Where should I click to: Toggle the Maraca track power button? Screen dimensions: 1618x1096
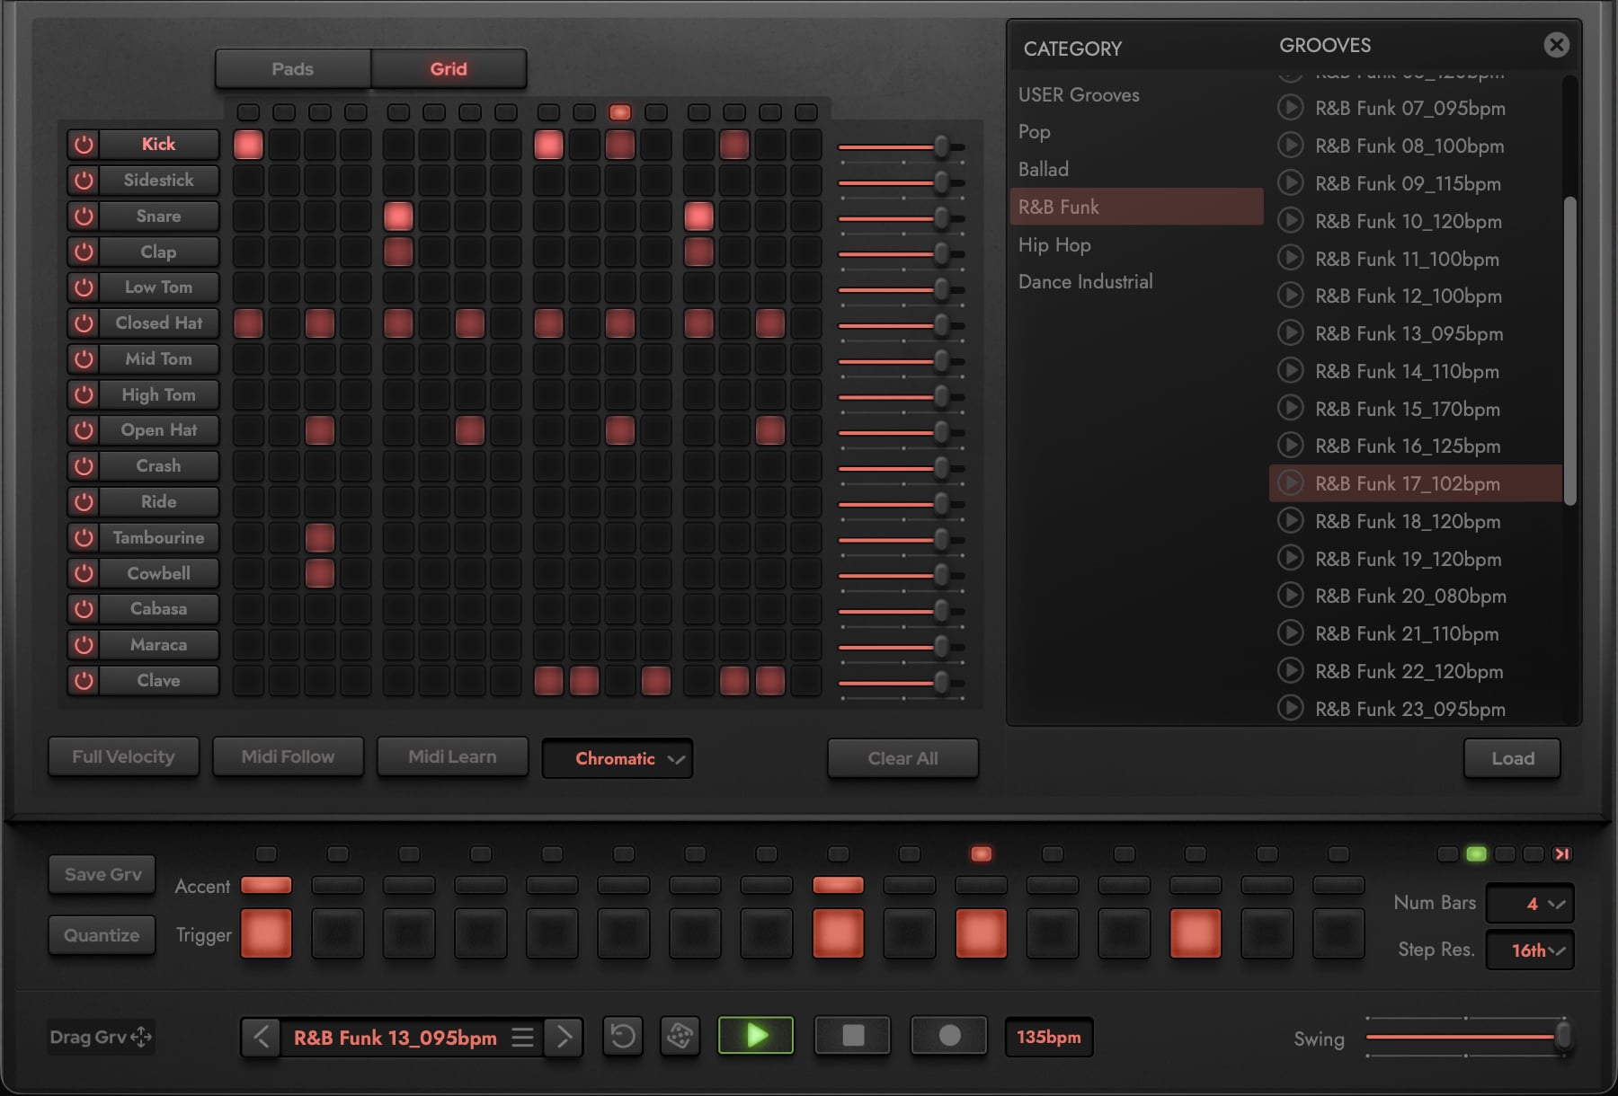(84, 645)
